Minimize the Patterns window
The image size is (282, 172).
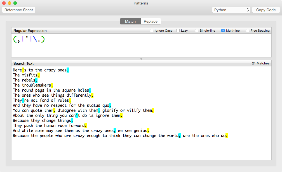[x=10, y=3]
